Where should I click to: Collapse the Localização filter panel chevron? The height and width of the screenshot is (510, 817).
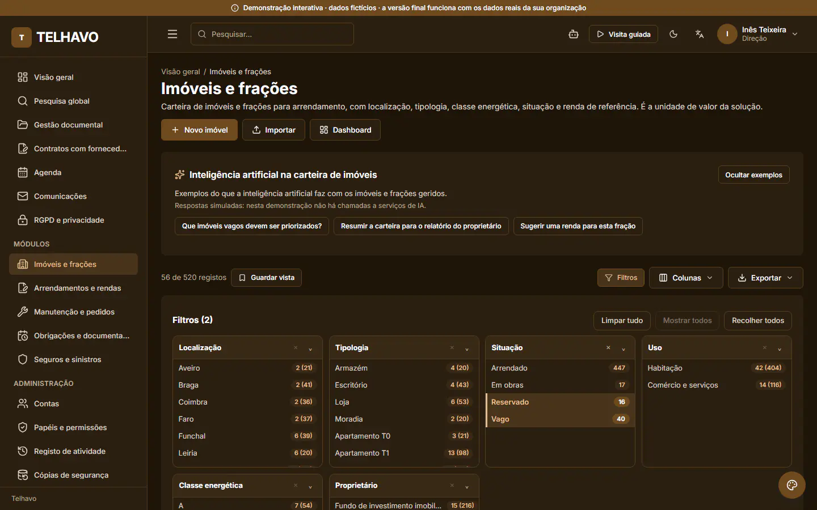[x=310, y=349]
